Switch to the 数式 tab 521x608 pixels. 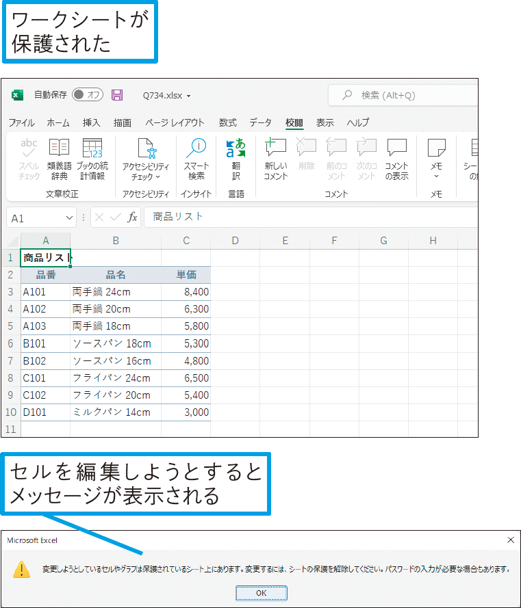tap(227, 123)
